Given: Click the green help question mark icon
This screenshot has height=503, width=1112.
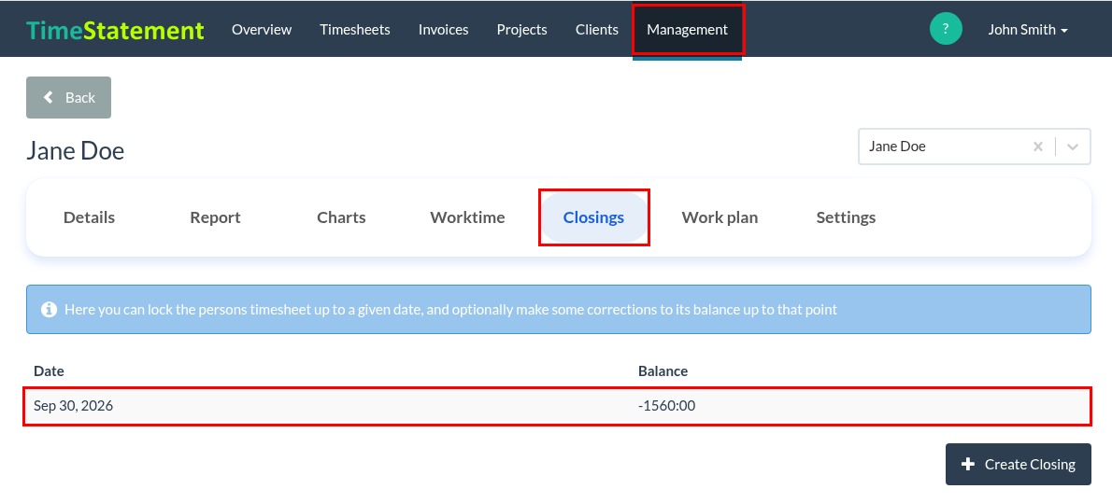Looking at the screenshot, I should (946, 29).
